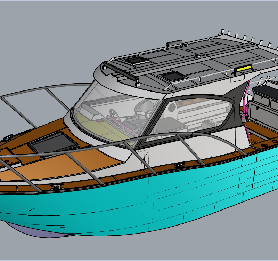Select the dark foredeck hatch on the bow
The height and width of the screenshot is (261, 278).
tap(54, 144)
